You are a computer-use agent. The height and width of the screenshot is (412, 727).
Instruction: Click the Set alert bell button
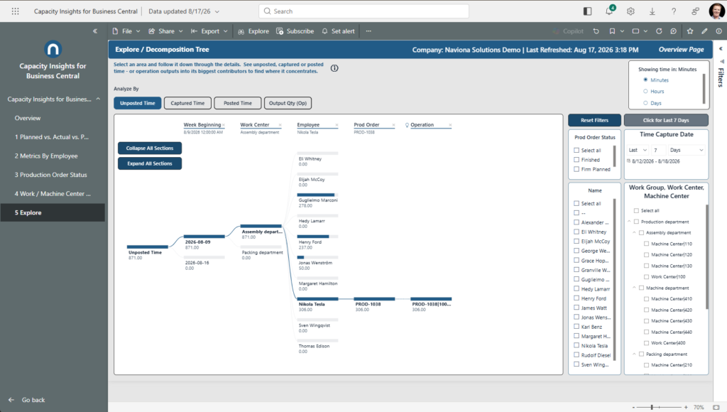(x=339, y=31)
